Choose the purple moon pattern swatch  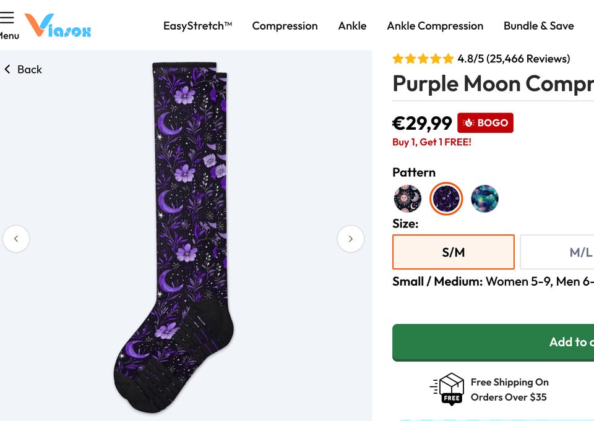coord(446,199)
